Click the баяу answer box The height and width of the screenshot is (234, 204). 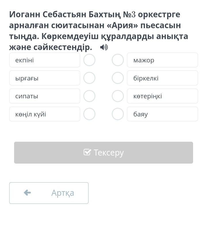[162, 114]
